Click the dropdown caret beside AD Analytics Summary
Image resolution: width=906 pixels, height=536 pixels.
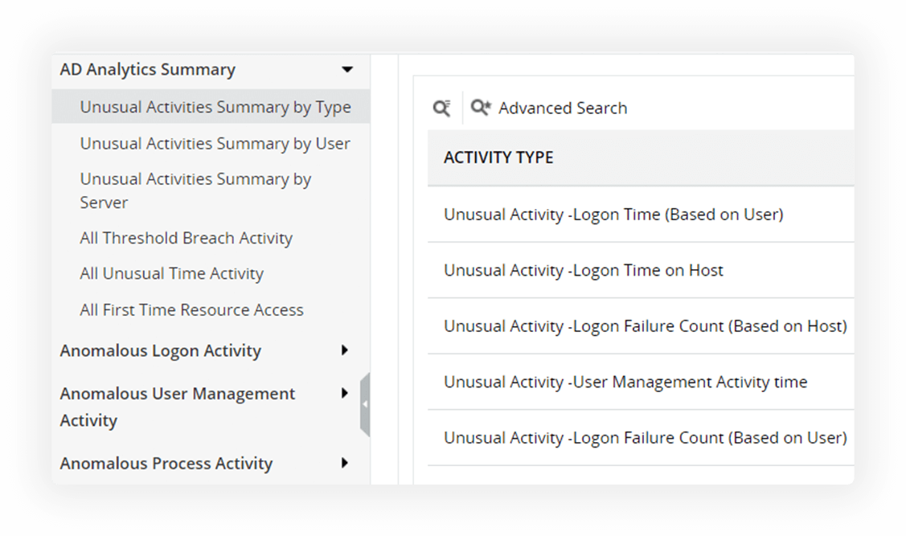[x=347, y=70]
